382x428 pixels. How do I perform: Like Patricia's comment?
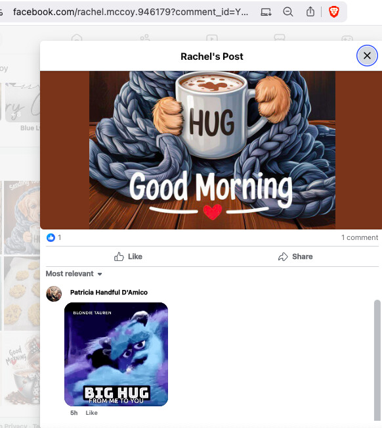[x=91, y=413]
